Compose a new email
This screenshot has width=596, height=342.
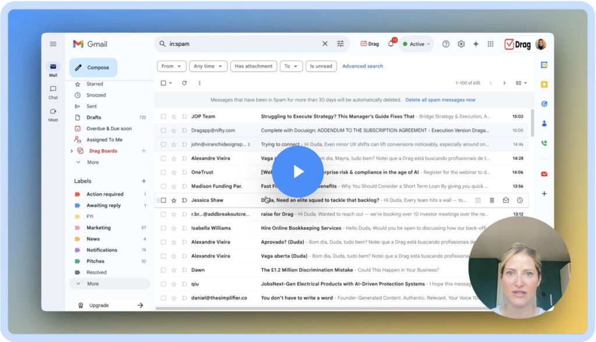(x=94, y=67)
